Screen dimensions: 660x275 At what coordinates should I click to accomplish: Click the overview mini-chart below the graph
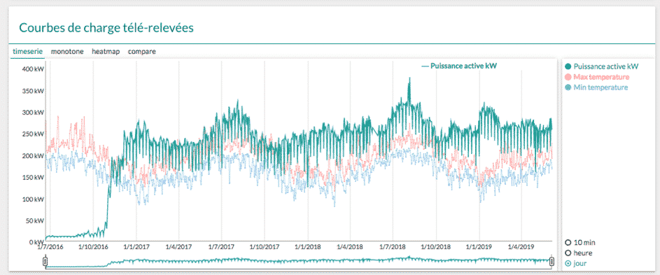pyautogui.click(x=298, y=262)
